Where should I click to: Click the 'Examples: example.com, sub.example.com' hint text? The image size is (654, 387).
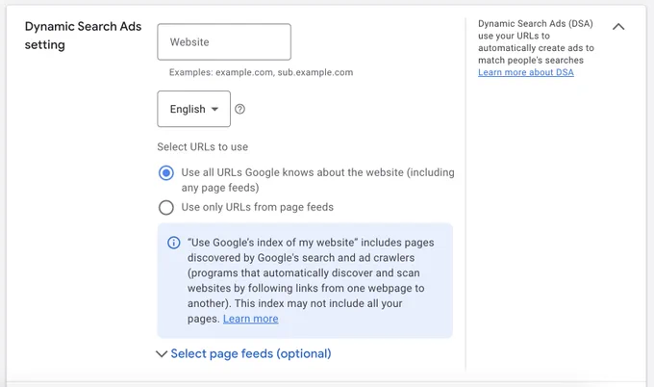(261, 72)
